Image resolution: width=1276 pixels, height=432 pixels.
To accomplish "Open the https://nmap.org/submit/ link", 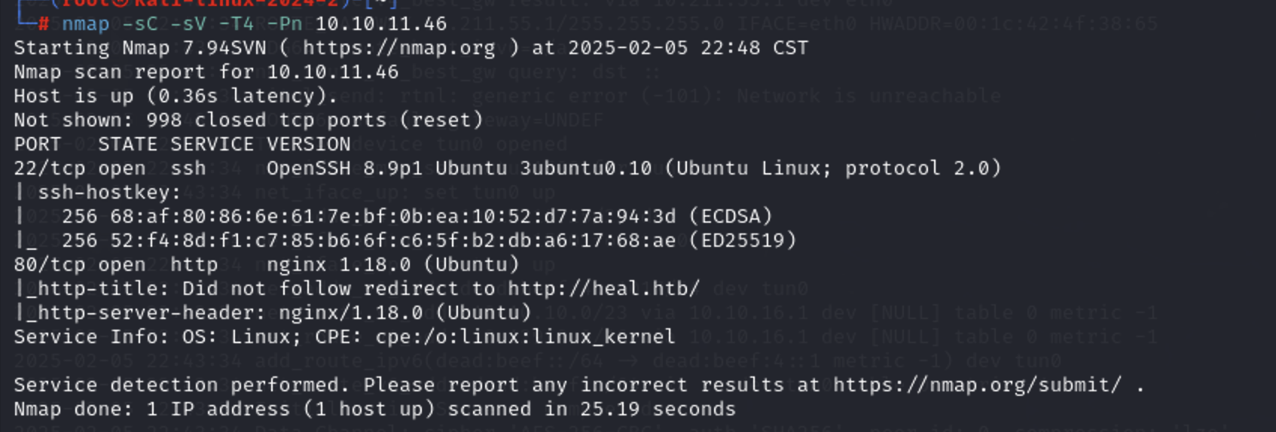I will tap(977, 385).
